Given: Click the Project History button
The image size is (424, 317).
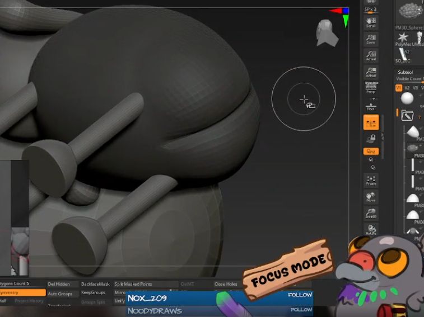Looking at the screenshot, I should coord(29,301).
